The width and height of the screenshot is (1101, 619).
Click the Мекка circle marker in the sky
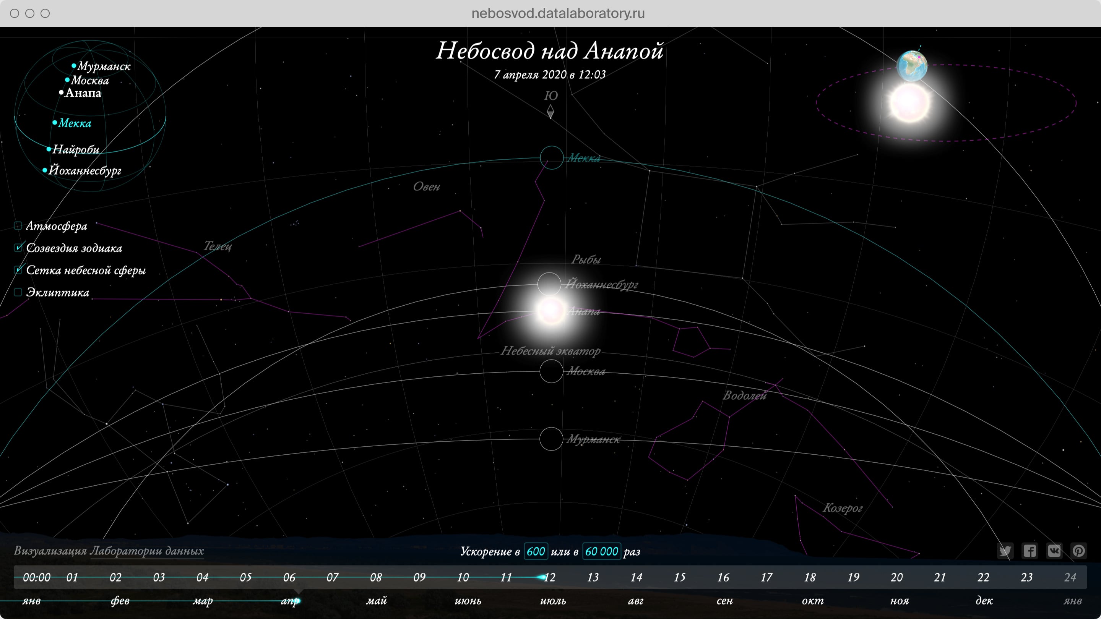(551, 158)
